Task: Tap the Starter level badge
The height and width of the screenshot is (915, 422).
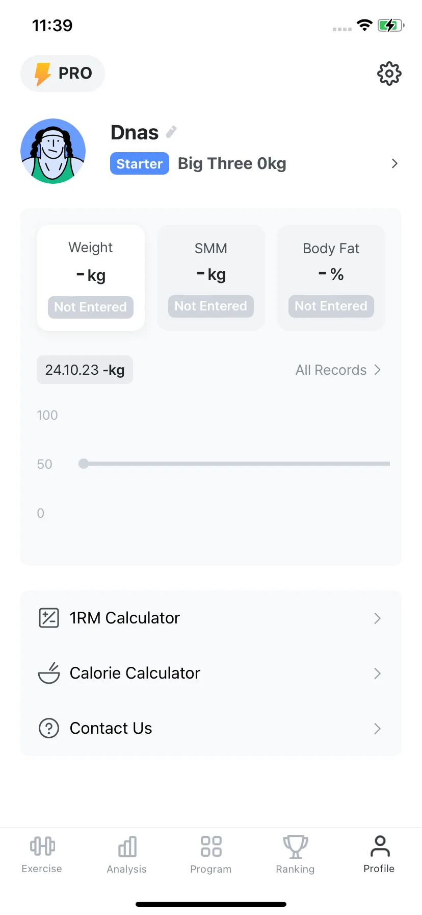Action: pos(140,163)
